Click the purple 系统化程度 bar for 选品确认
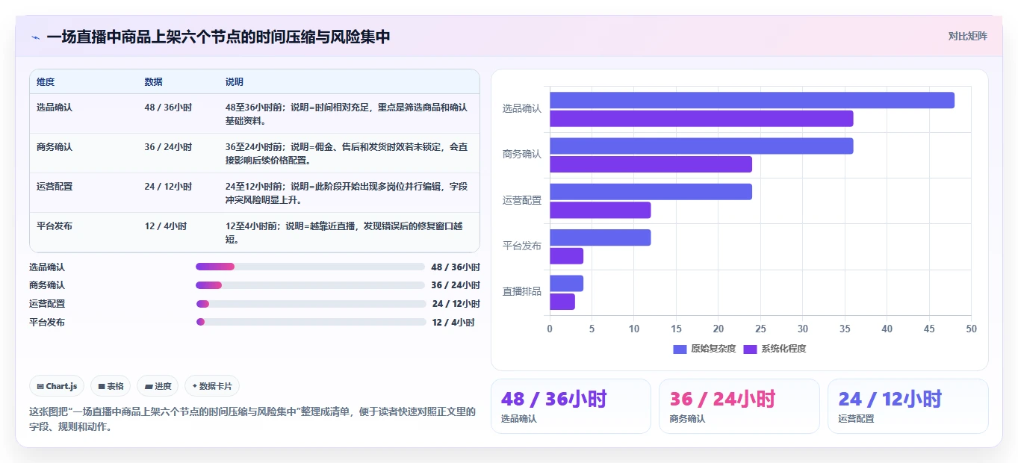Image resolution: width=1018 pixels, height=463 pixels. 701,119
